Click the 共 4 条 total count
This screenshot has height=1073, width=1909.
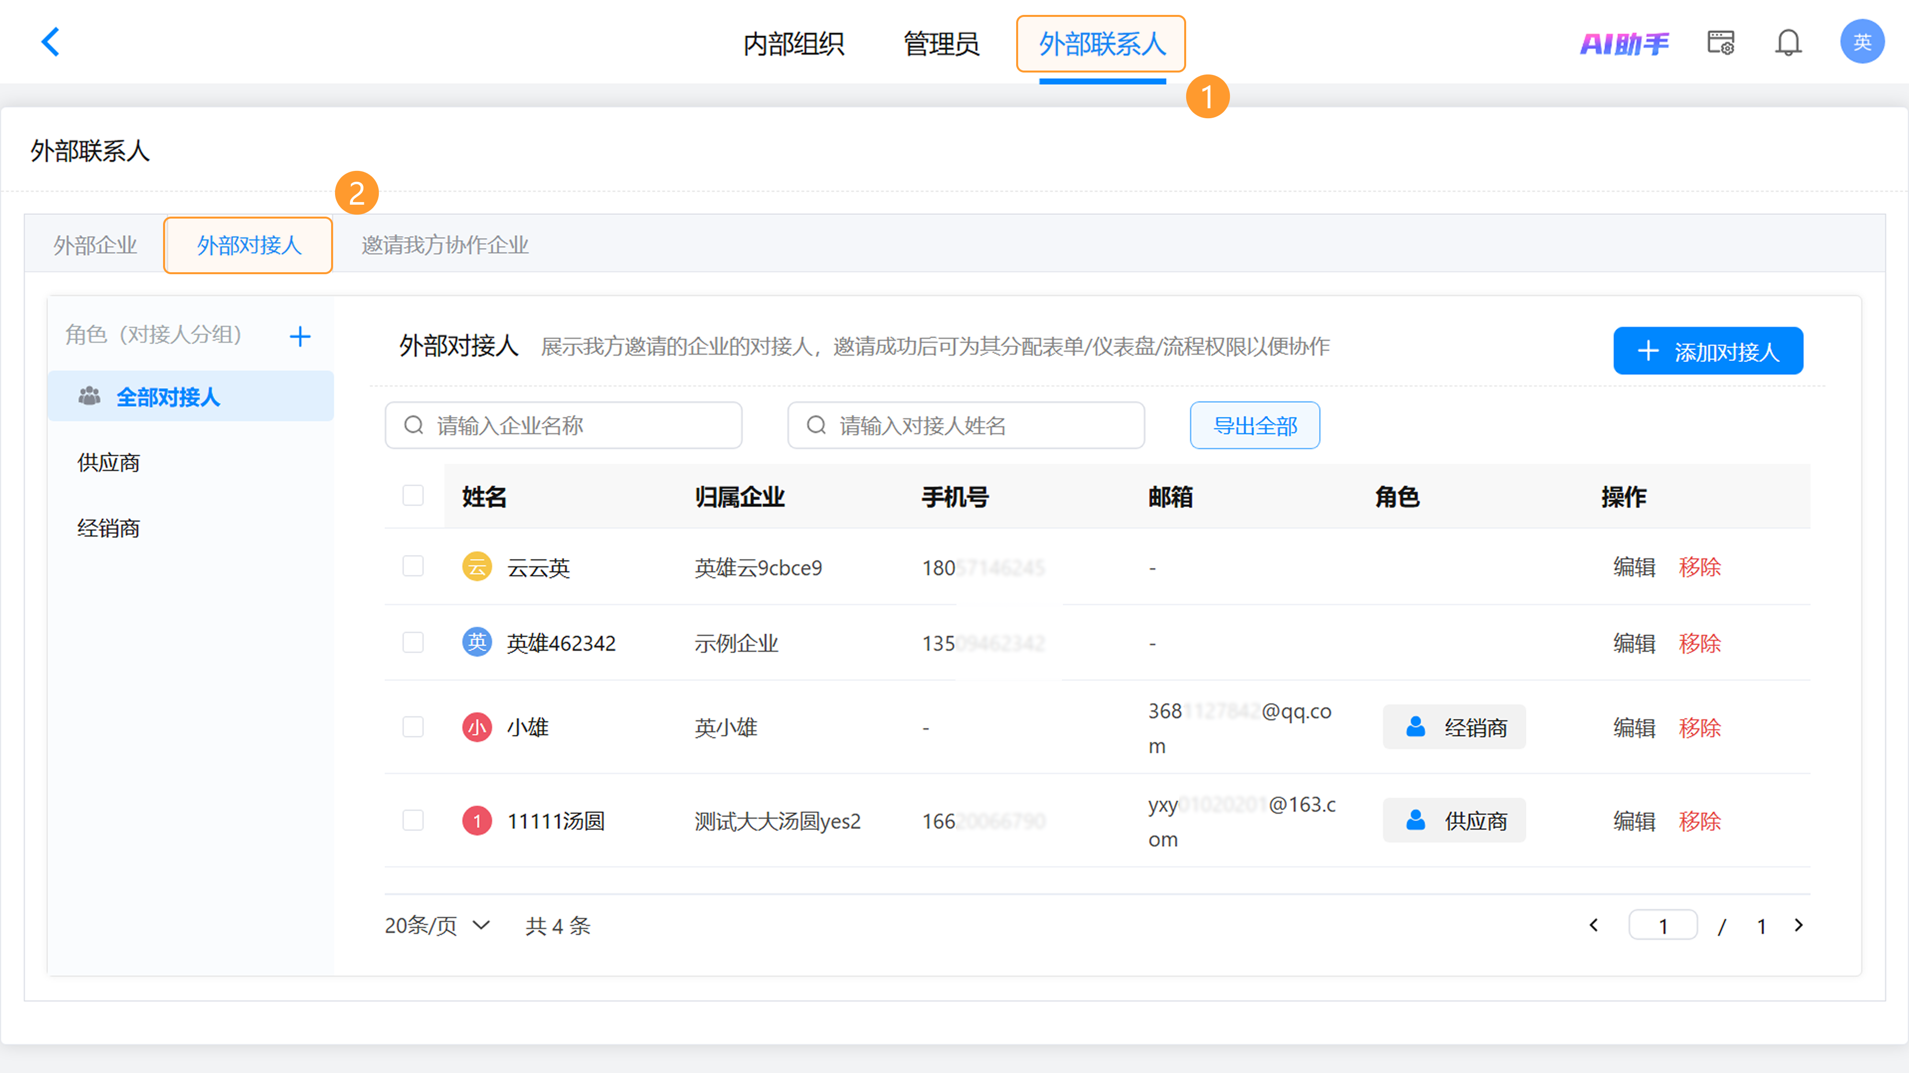pos(558,925)
